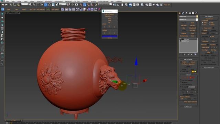Click the Grow selection button
Screen dimensions: 220x124
[192, 90]
